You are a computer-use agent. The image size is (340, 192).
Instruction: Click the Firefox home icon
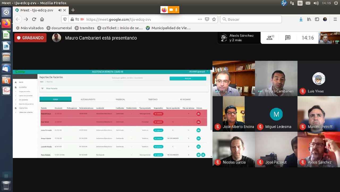tap(42, 19)
